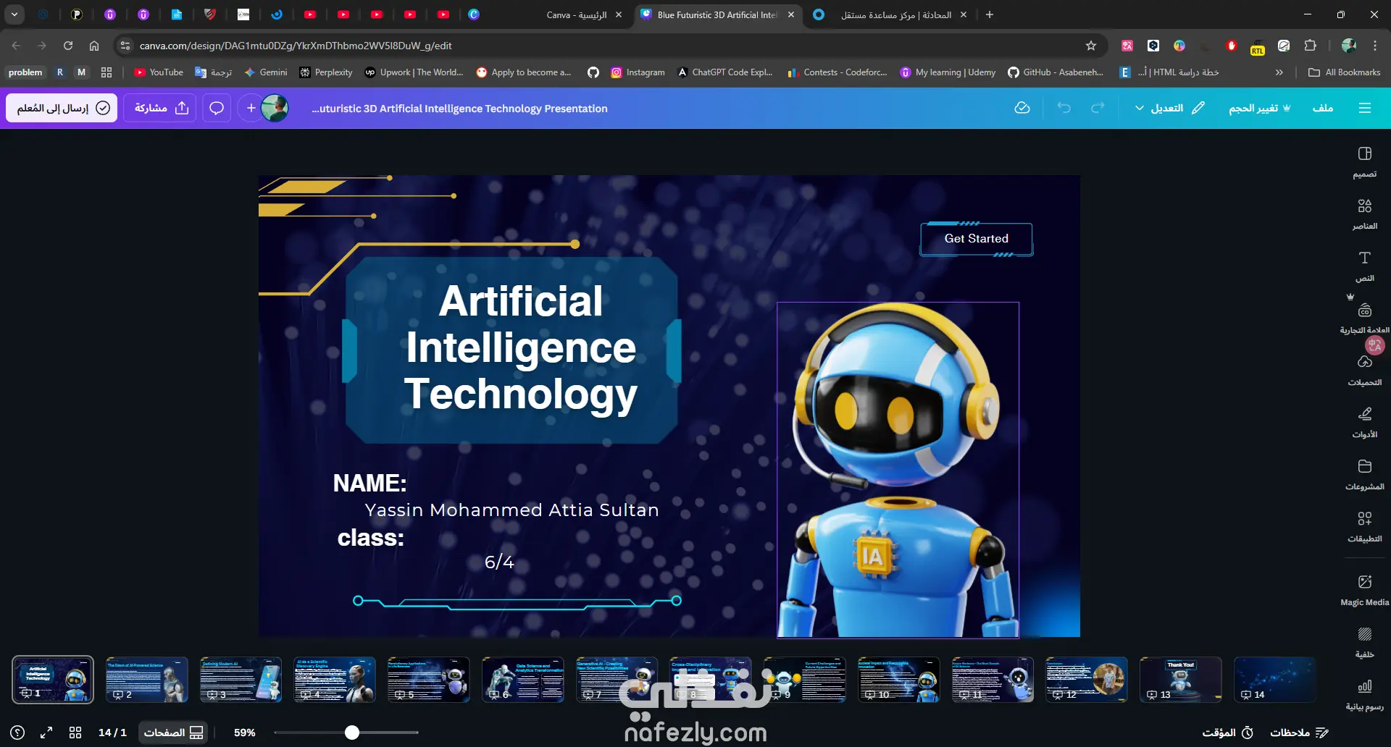Open the Text (النص) panel
1391x747 pixels.
(x=1364, y=266)
